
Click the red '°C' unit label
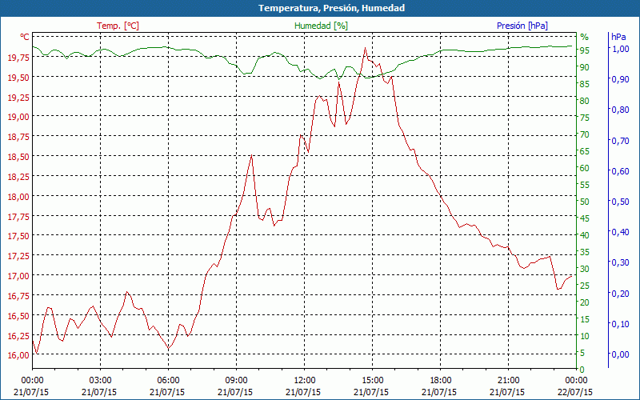[x=25, y=37]
